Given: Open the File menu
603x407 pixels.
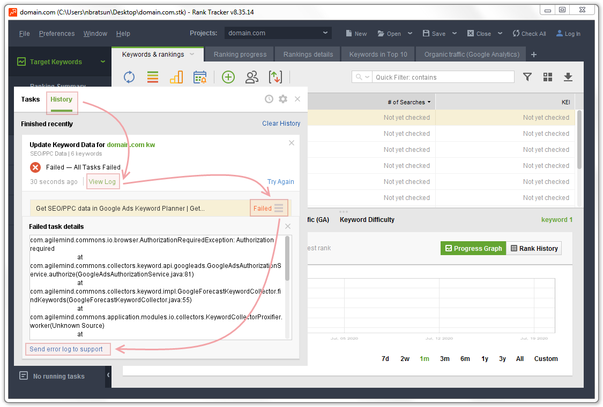Looking at the screenshot, I should [x=25, y=33].
